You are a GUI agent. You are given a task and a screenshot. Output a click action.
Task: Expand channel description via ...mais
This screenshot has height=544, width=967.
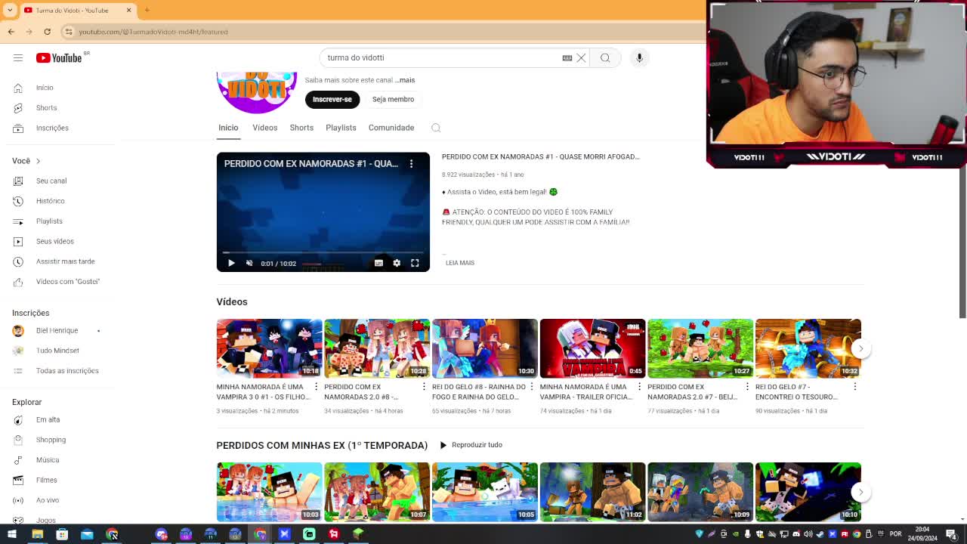point(405,80)
